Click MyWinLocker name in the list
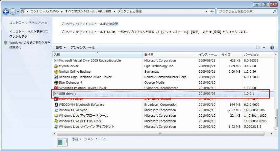This screenshot has height=151, width=280. [69, 66]
